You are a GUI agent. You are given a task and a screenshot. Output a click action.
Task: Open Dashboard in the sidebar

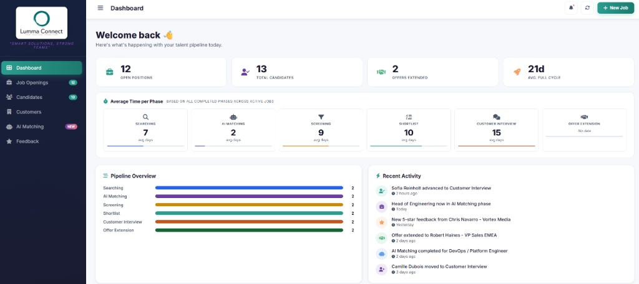tap(42, 68)
